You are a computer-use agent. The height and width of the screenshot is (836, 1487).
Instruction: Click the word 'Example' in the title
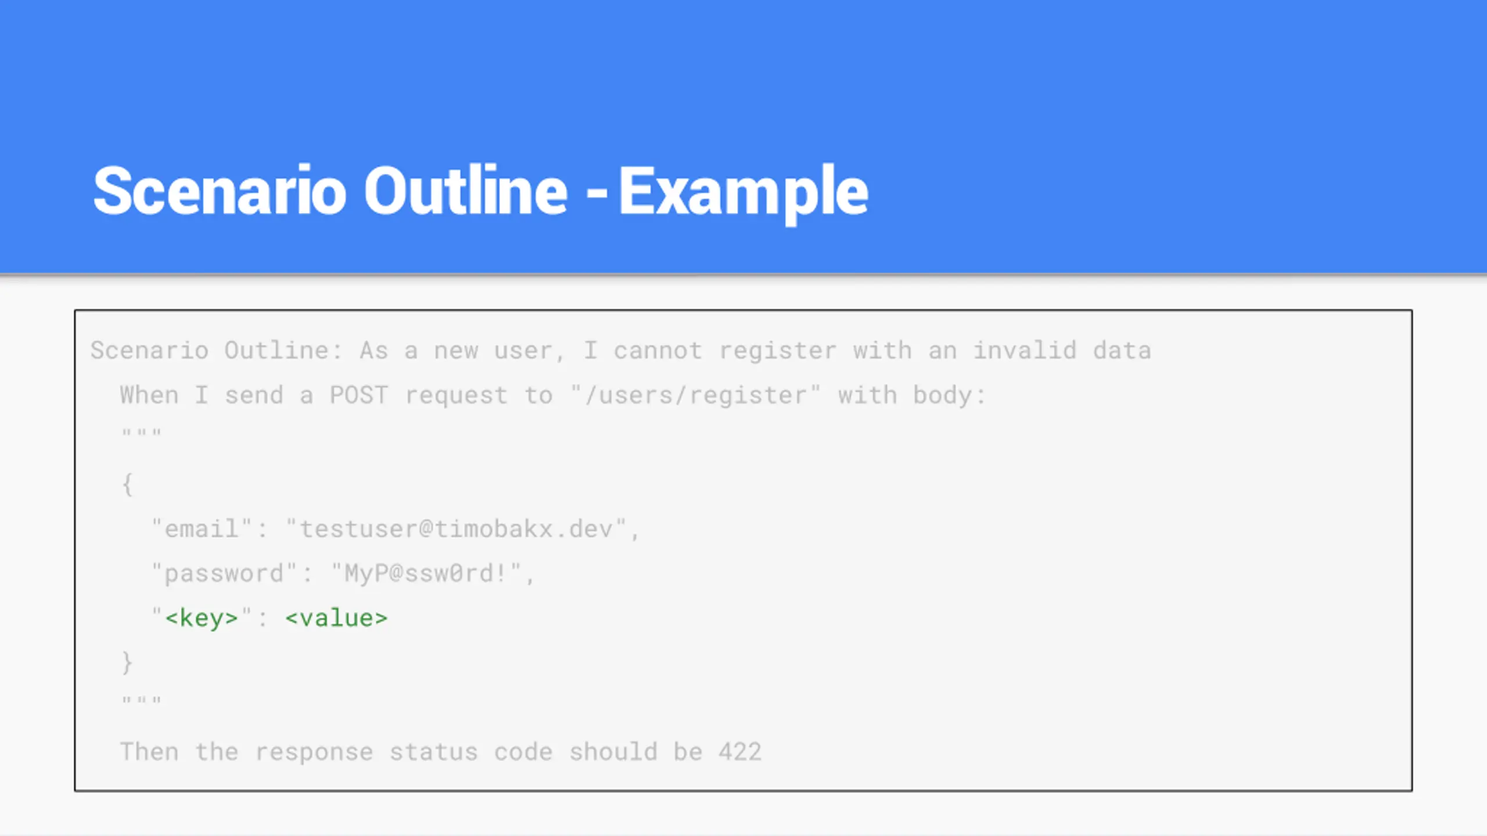coord(743,193)
